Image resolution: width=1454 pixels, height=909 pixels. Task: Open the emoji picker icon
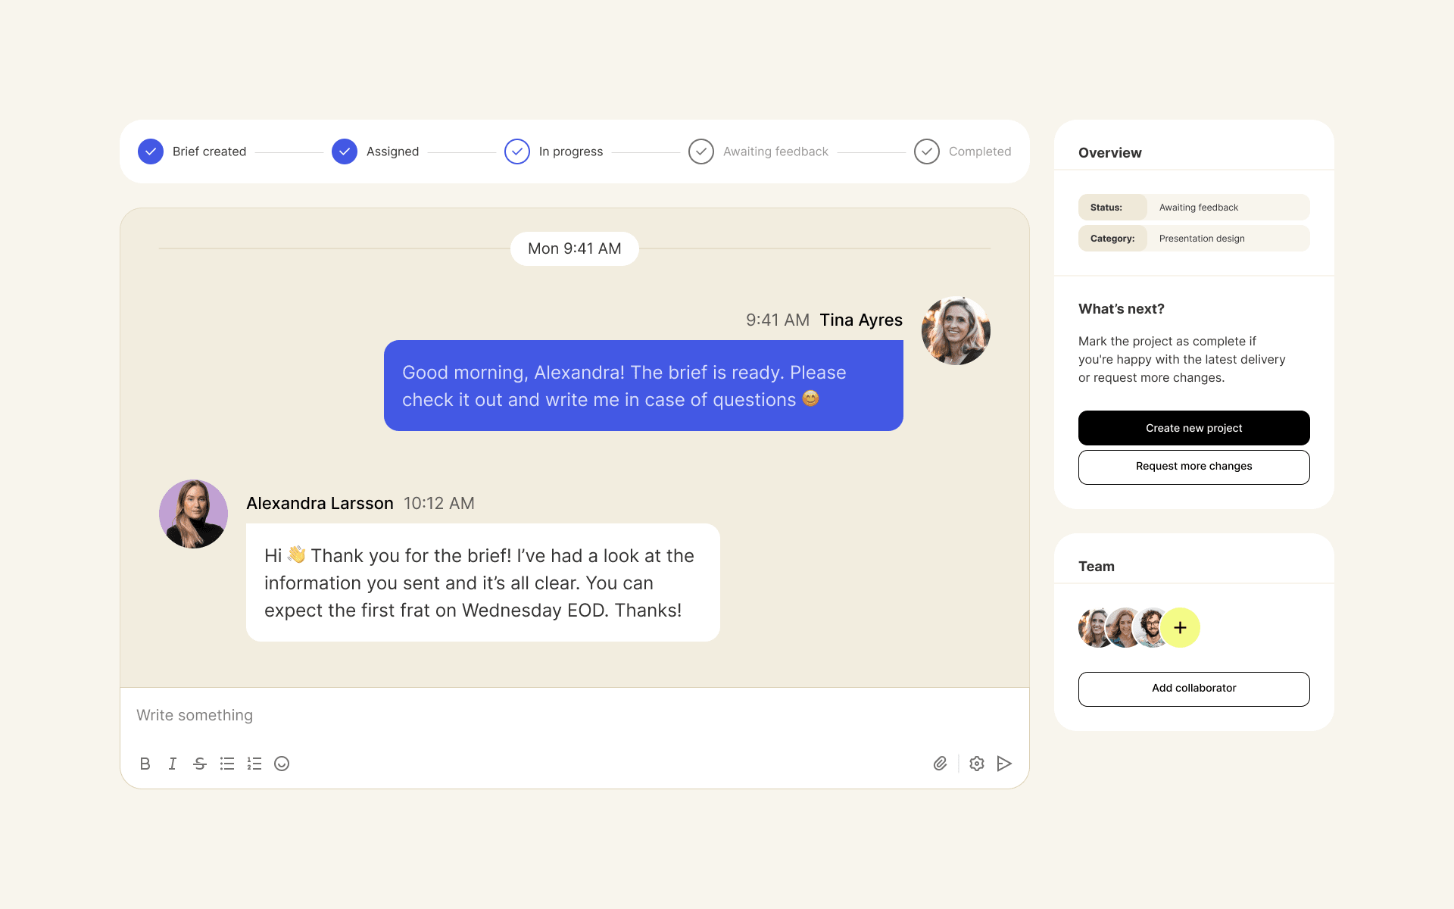pyautogui.click(x=282, y=764)
